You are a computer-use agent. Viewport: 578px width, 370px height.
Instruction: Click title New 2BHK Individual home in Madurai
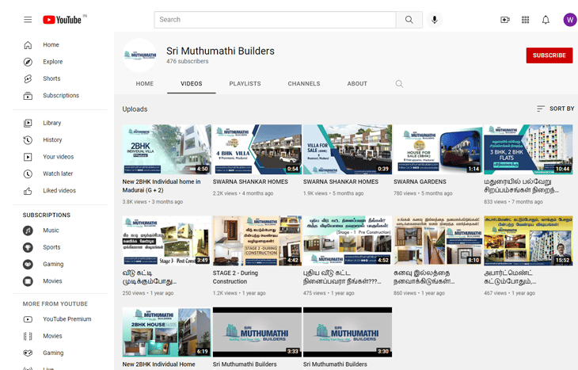coord(162,186)
